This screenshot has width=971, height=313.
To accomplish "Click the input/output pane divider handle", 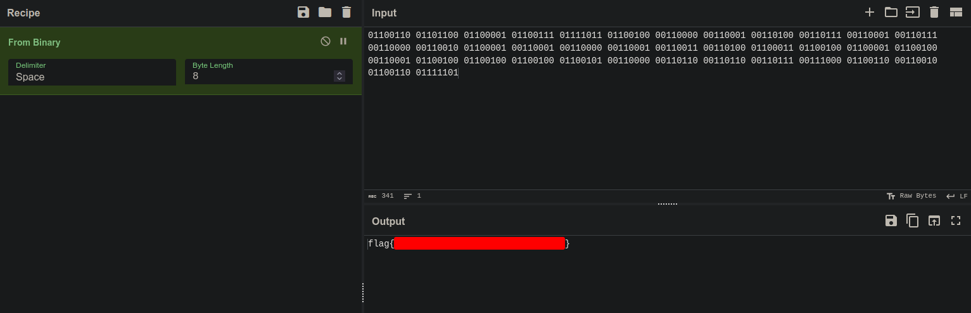I will point(667,204).
